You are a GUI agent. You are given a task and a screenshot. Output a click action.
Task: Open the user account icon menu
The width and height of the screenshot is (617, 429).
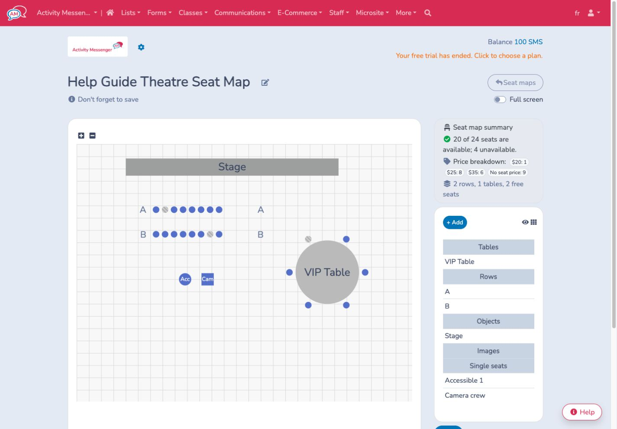point(594,13)
